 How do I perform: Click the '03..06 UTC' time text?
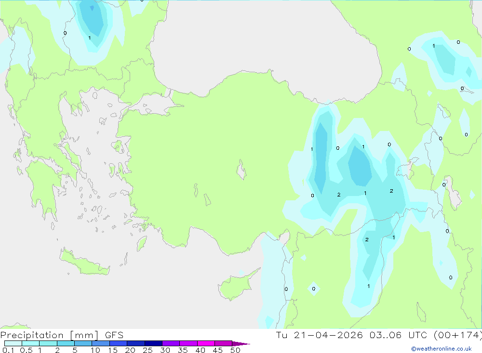click(x=399, y=335)
